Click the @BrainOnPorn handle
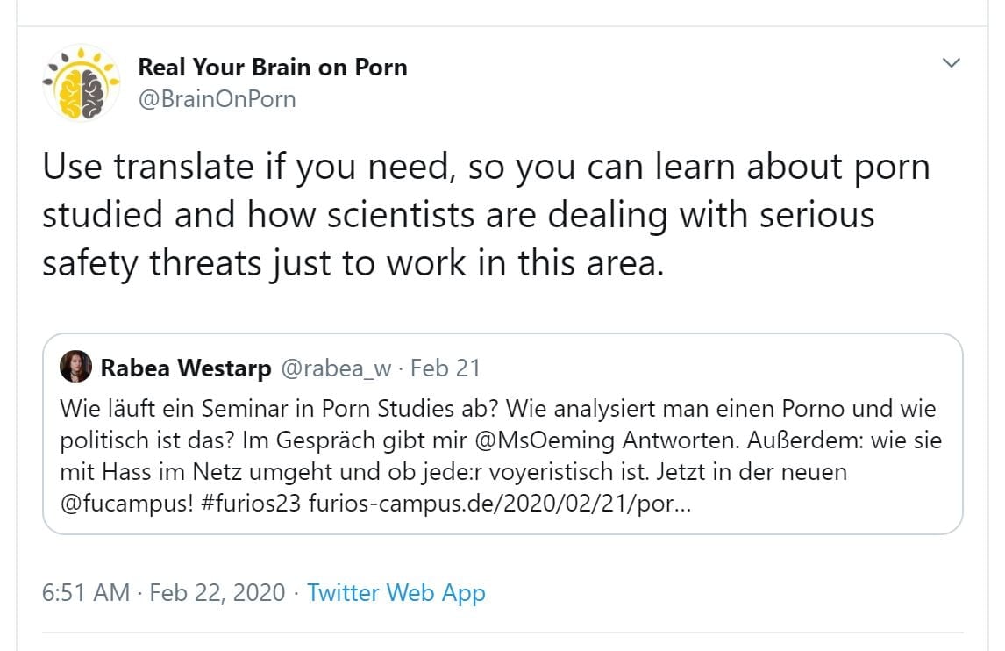The width and height of the screenshot is (1005, 651). tap(217, 99)
